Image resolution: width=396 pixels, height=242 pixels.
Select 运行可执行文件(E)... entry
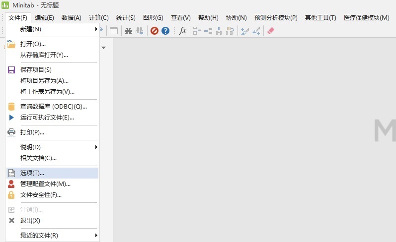tap(52, 118)
